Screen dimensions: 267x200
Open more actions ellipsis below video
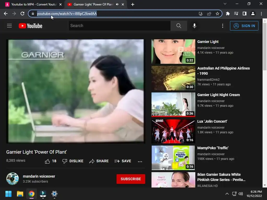(x=140, y=161)
